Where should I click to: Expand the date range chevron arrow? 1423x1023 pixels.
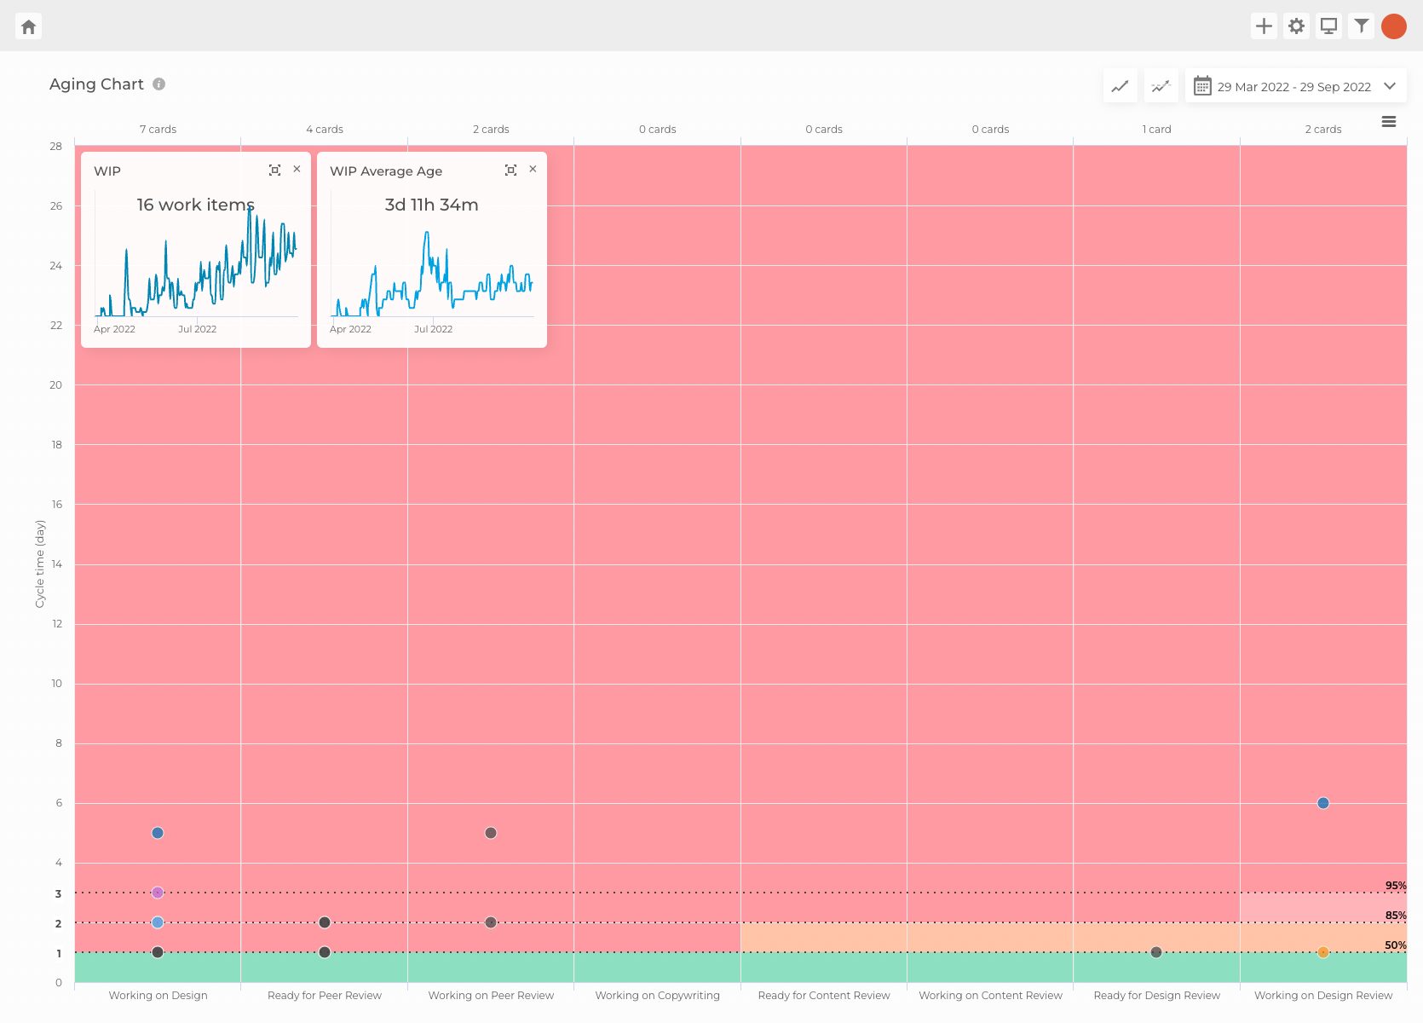(x=1390, y=86)
